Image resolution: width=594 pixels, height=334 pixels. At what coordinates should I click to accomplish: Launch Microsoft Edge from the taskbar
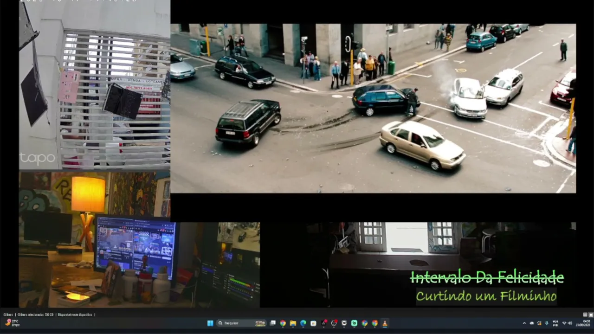pos(303,323)
